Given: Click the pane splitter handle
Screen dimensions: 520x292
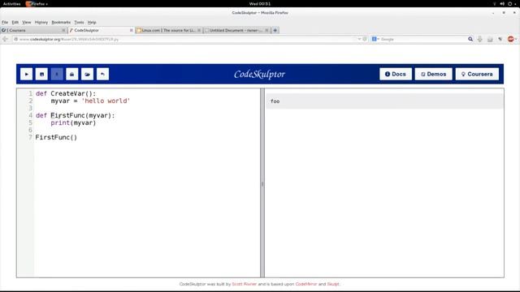Looking at the screenshot, I should (x=262, y=183).
